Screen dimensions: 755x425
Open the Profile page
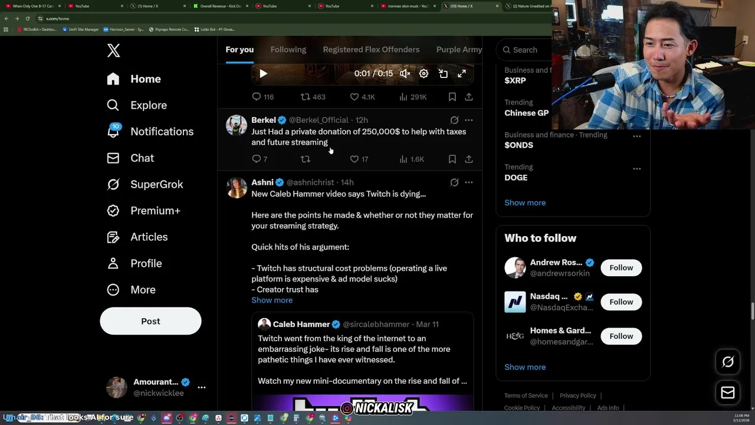(134, 263)
